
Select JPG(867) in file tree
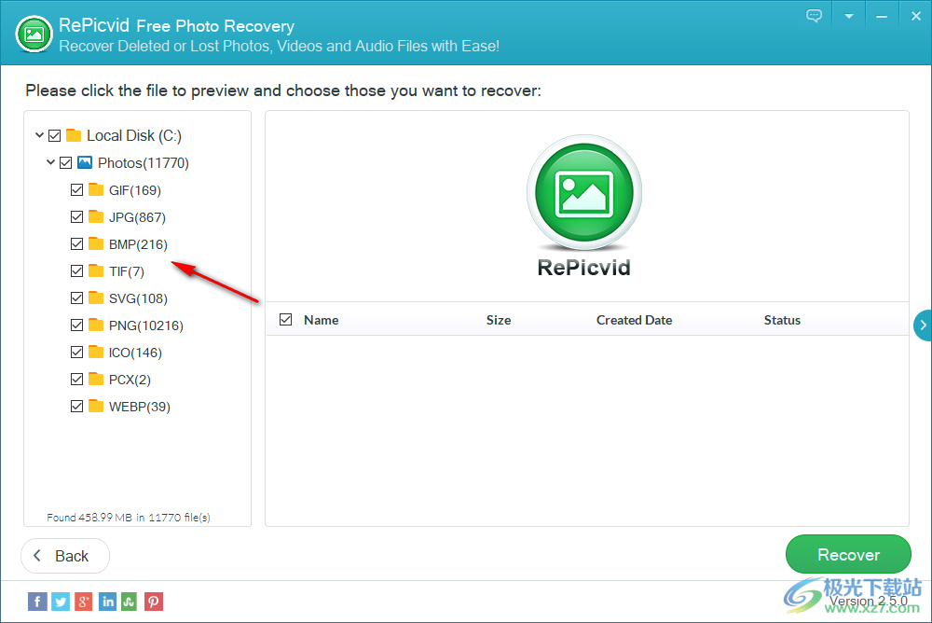coord(137,217)
